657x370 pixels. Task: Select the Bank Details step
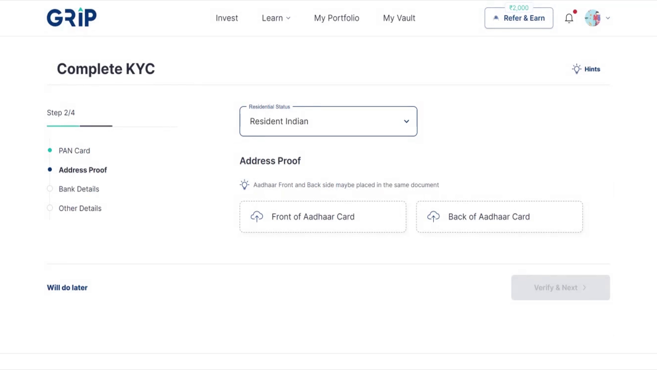(x=79, y=189)
